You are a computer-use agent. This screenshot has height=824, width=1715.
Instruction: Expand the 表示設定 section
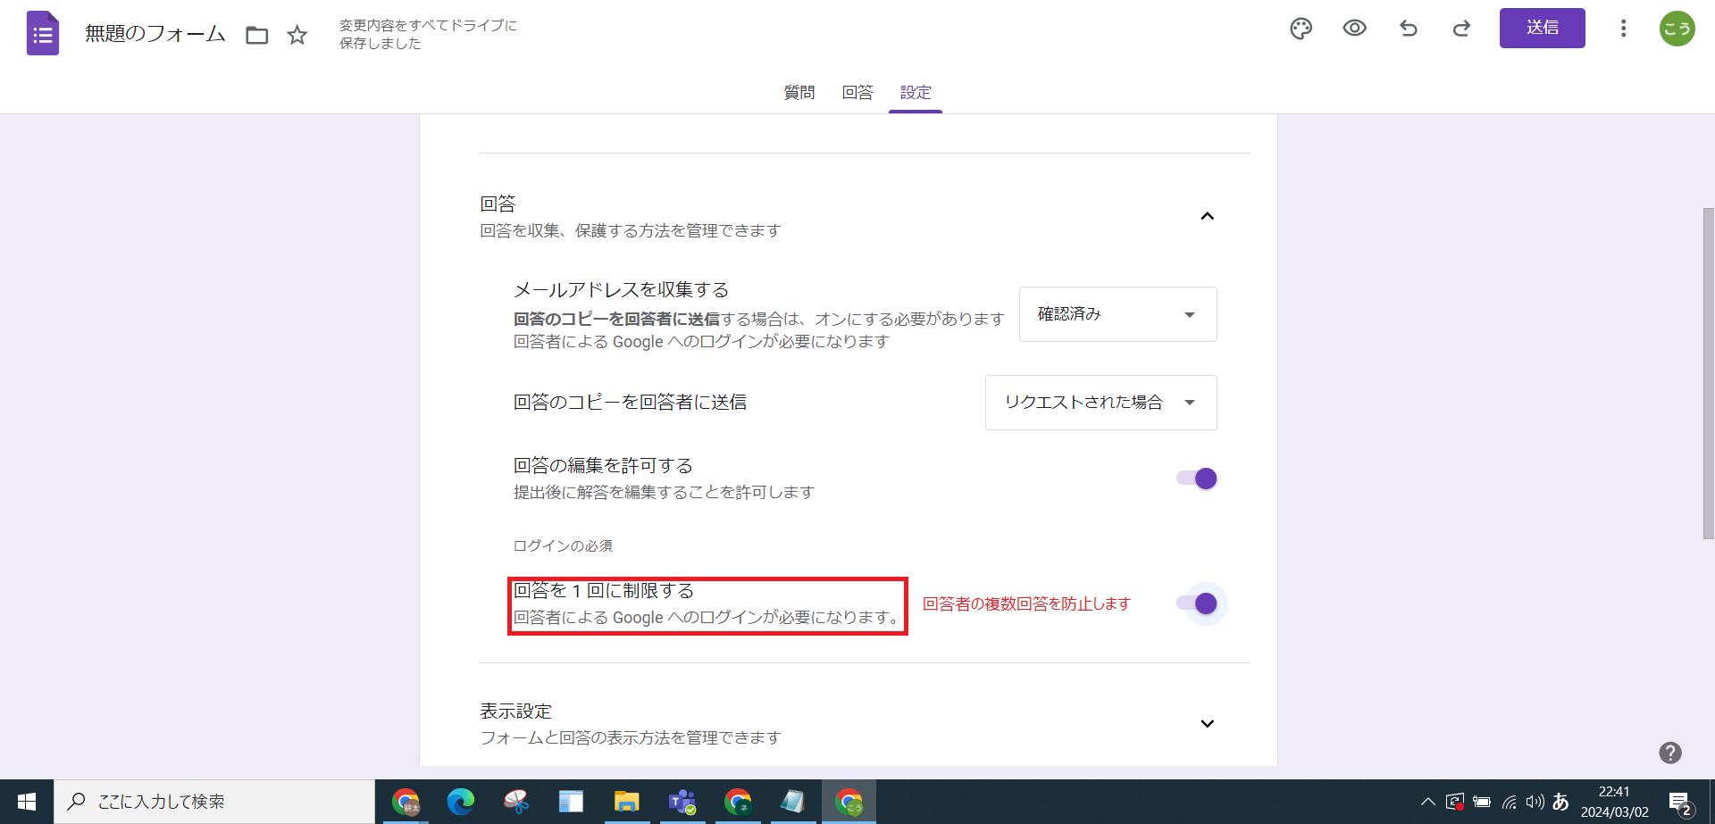click(1208, 723)
